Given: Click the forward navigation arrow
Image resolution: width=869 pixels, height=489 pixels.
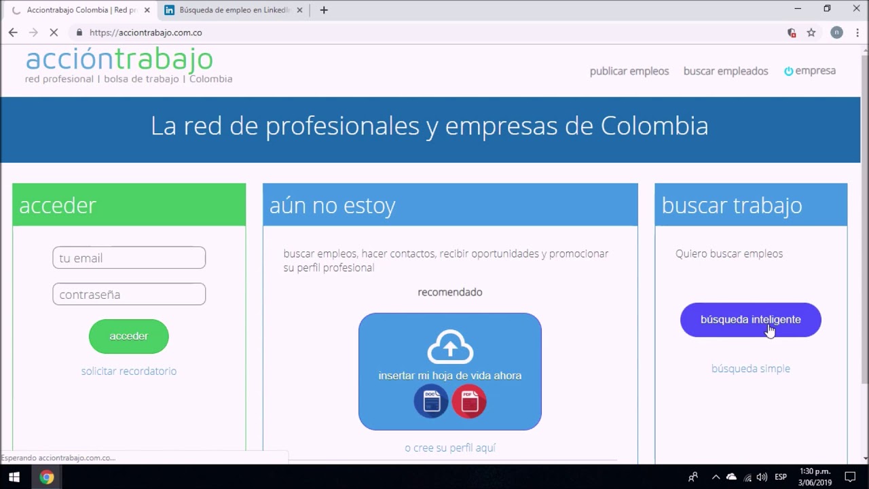Looking at the screenshot, I should pos(33,33).
